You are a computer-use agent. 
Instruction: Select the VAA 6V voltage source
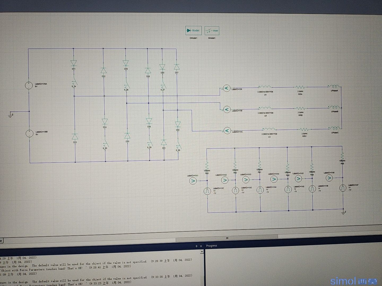(x=28, y=85)
